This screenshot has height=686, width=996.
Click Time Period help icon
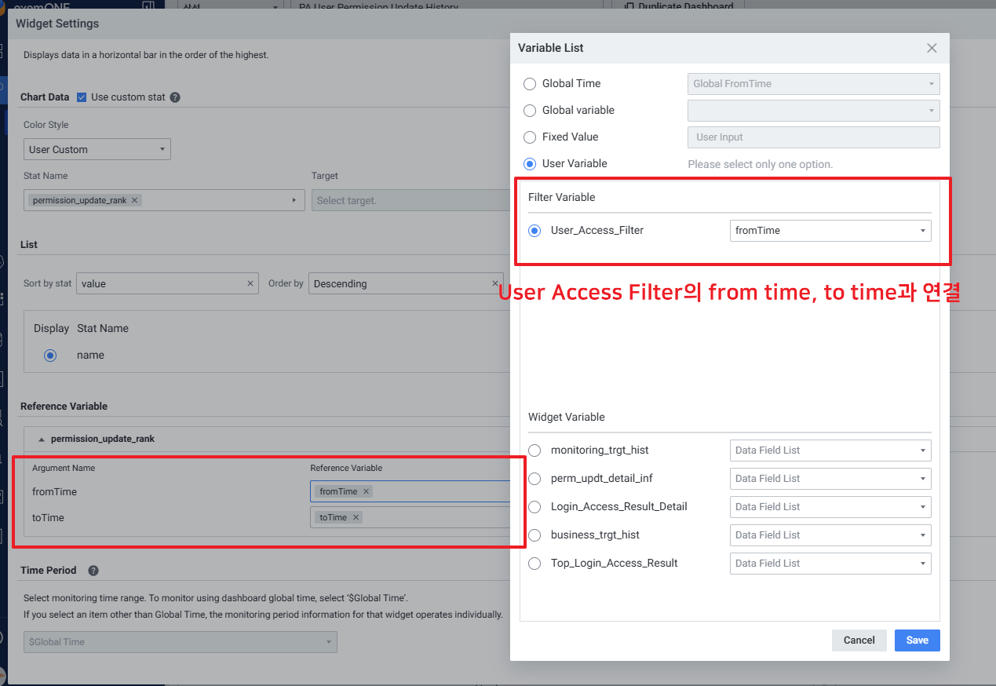(x=93, y=571)
